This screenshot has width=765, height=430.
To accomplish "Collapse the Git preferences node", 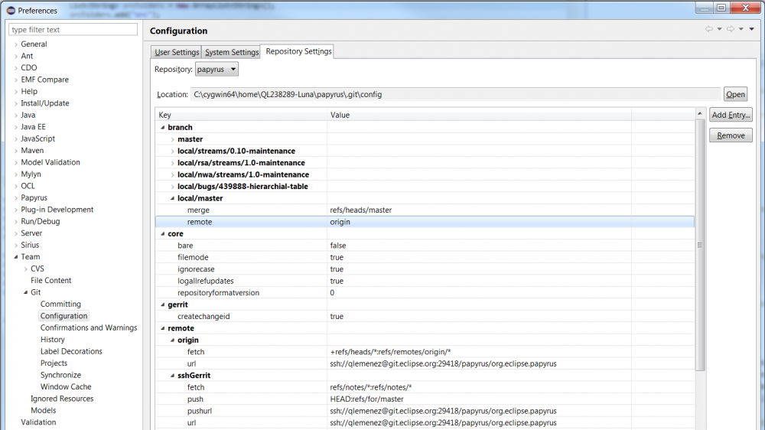I will 25,292.
